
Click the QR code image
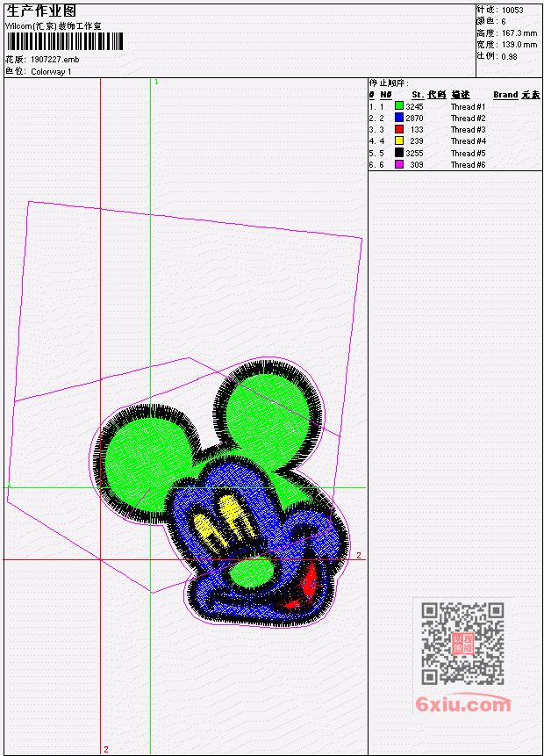click(462, 643)
